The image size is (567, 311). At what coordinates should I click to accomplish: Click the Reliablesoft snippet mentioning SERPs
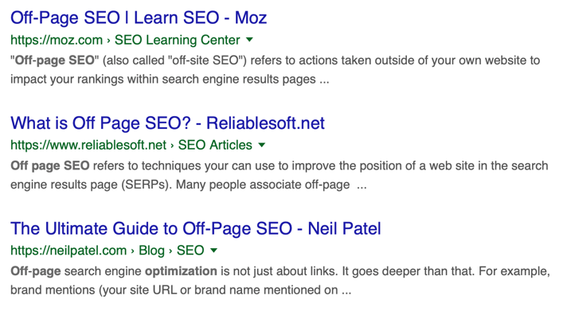tap(280, 175)
